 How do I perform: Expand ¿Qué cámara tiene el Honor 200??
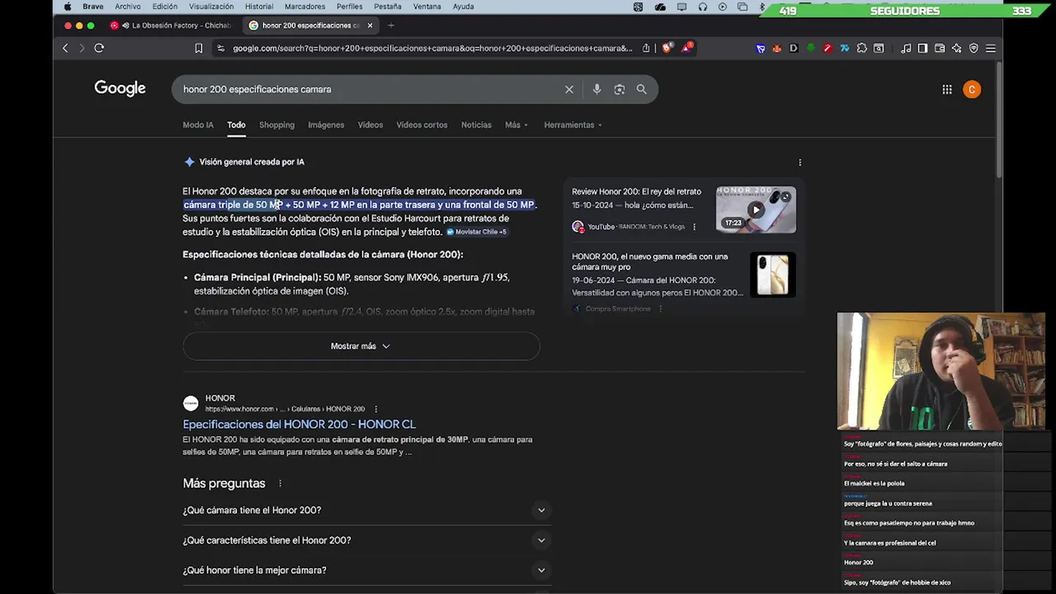[367, 510]
